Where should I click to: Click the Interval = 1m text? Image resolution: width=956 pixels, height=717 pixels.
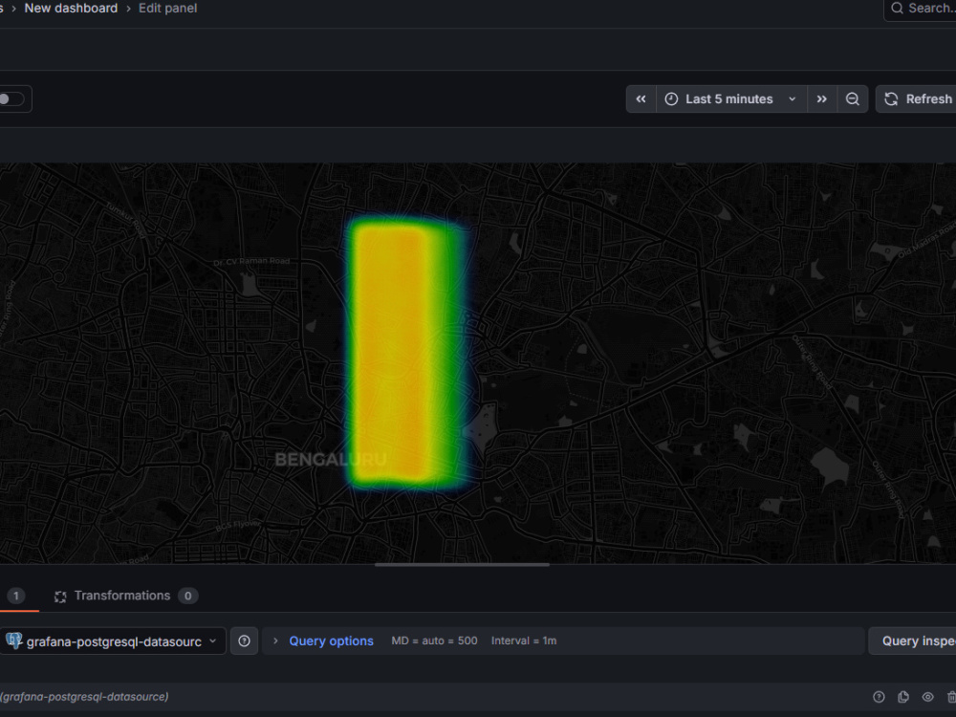[x=524, y=641]
